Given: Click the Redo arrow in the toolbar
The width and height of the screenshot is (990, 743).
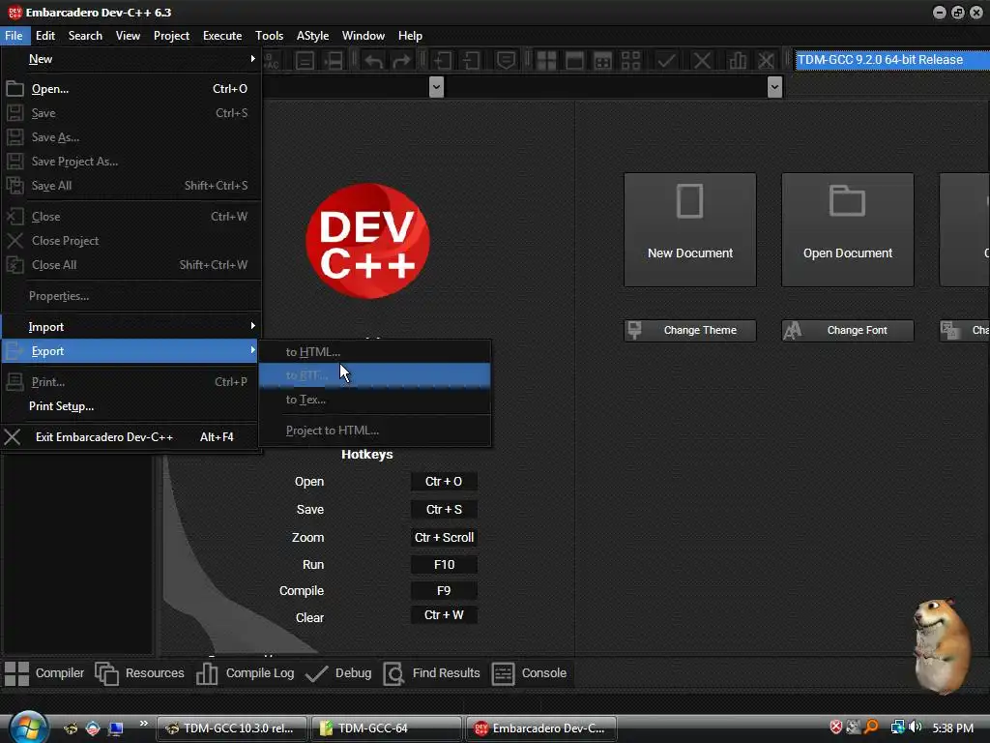Looking at the screenshot, I should tap(401, 61).
